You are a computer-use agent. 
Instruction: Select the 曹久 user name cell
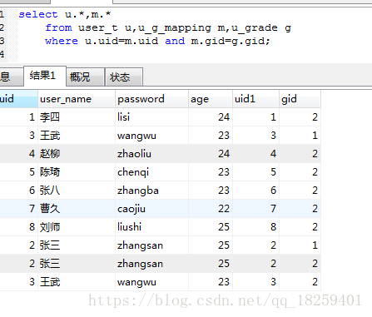coord(77,209)
